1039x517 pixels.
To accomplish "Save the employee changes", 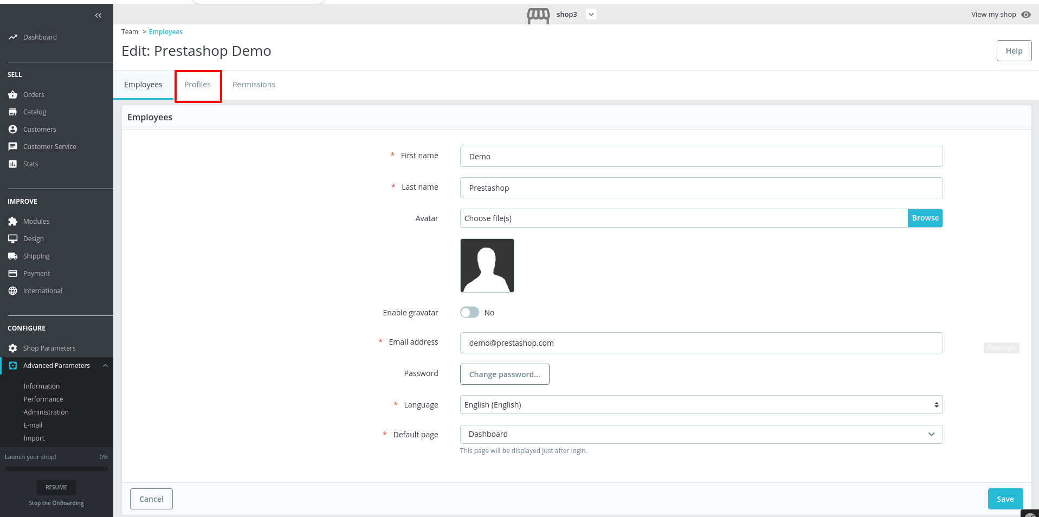I will point(1005,499).
